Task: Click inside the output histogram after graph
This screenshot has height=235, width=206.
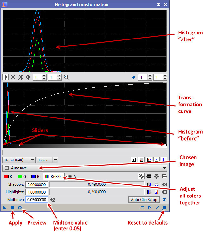Action: [85, 41]
